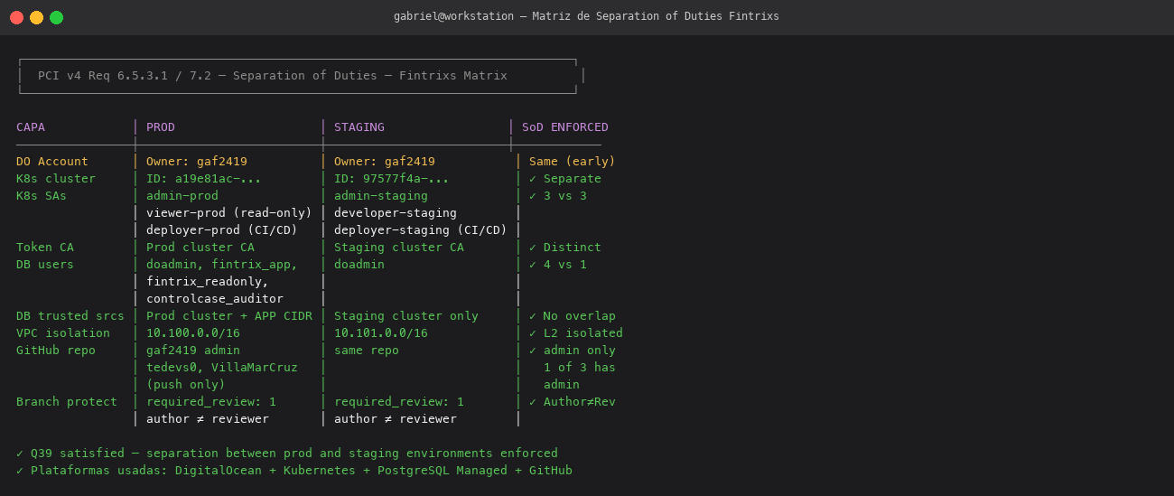Click 'author ≠ reviewer' in STAGING column
1174x496 pixels.
click(396, 419)
